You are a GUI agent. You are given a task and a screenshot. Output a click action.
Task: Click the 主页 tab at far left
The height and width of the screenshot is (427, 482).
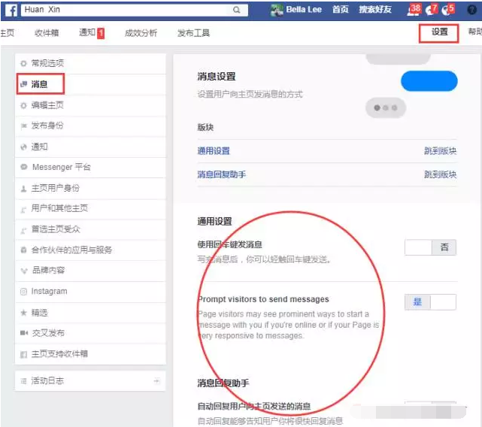point(8,33)
